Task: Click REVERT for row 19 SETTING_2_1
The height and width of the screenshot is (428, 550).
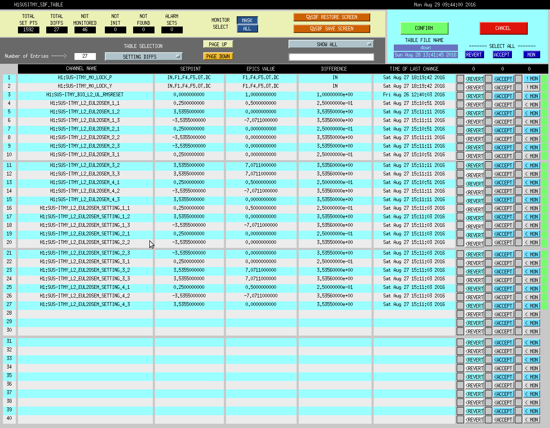Action: (474, 235)
